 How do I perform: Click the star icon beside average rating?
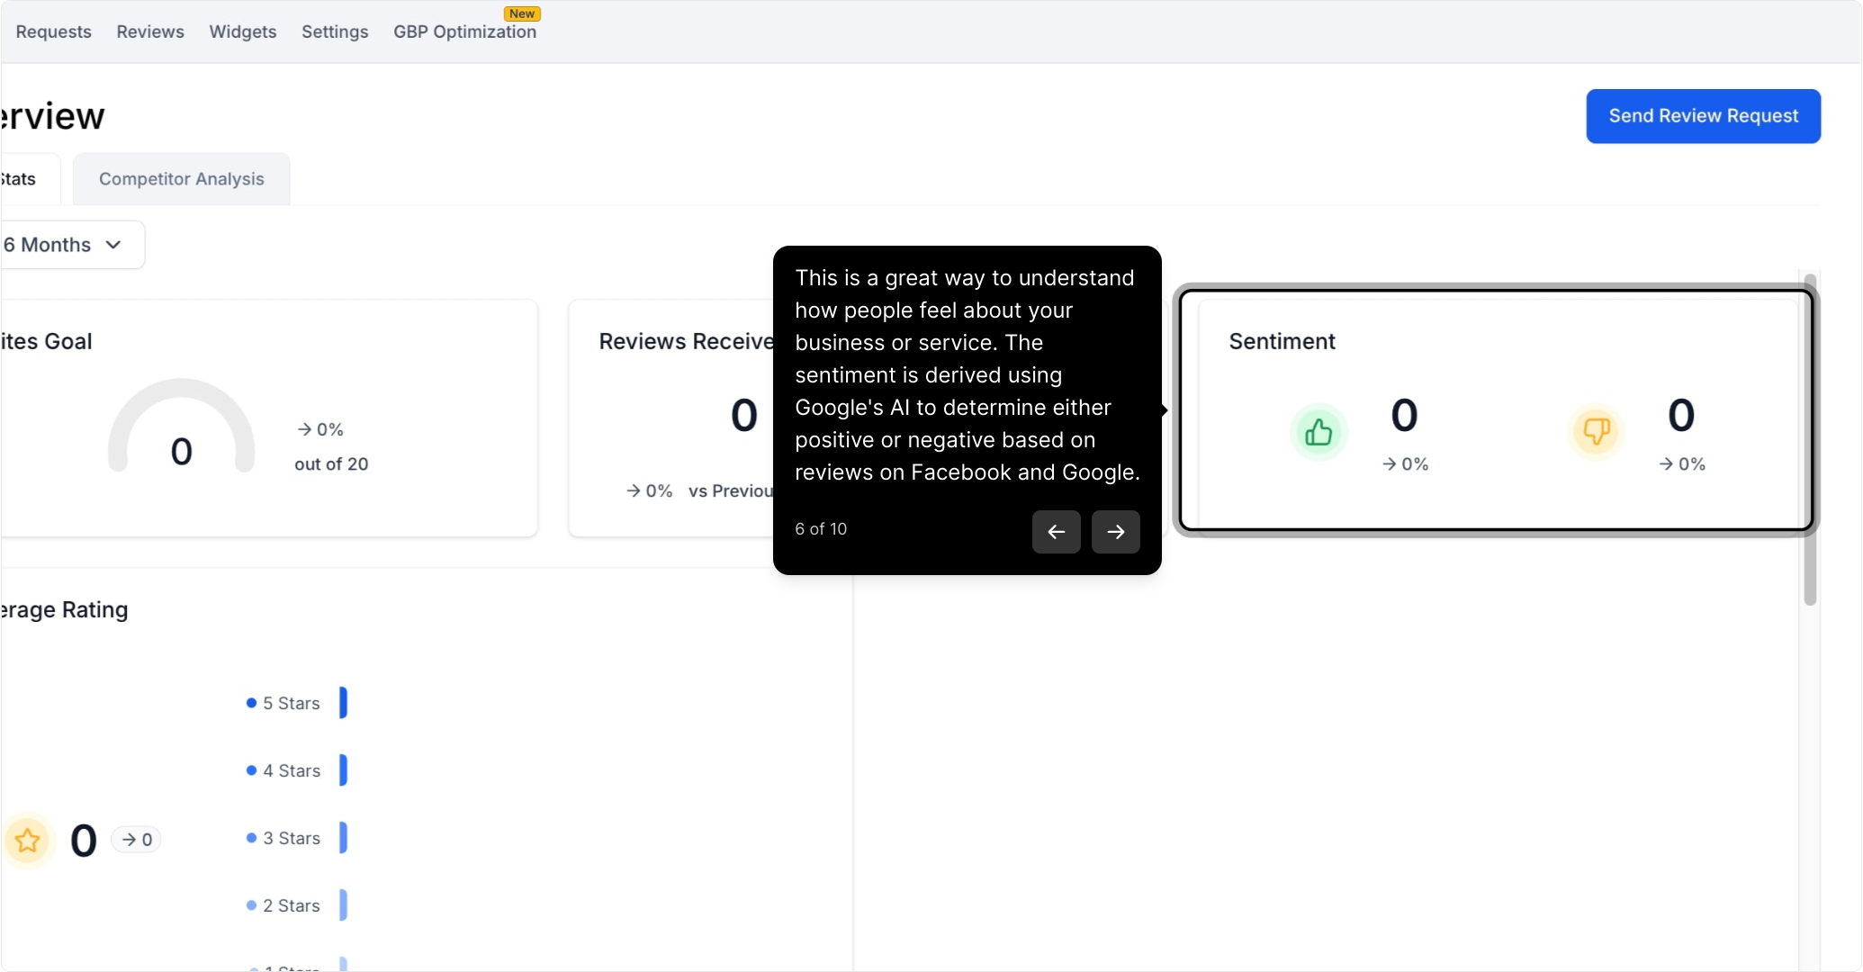click(x=28, y=840)
